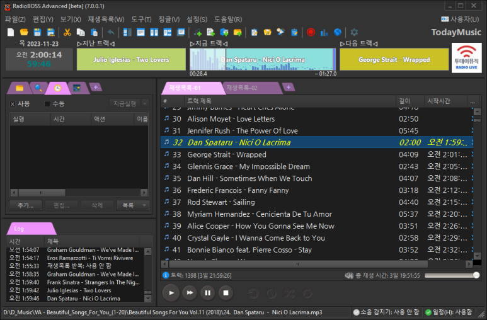Click the 편집... button
This screenshot has height=320, width=487.
pos(61,205)
